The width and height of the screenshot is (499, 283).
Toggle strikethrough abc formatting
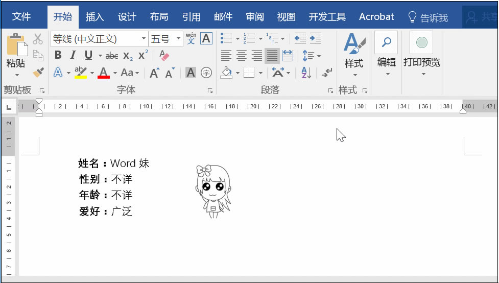pyautogui.click(x=112, y=56)
